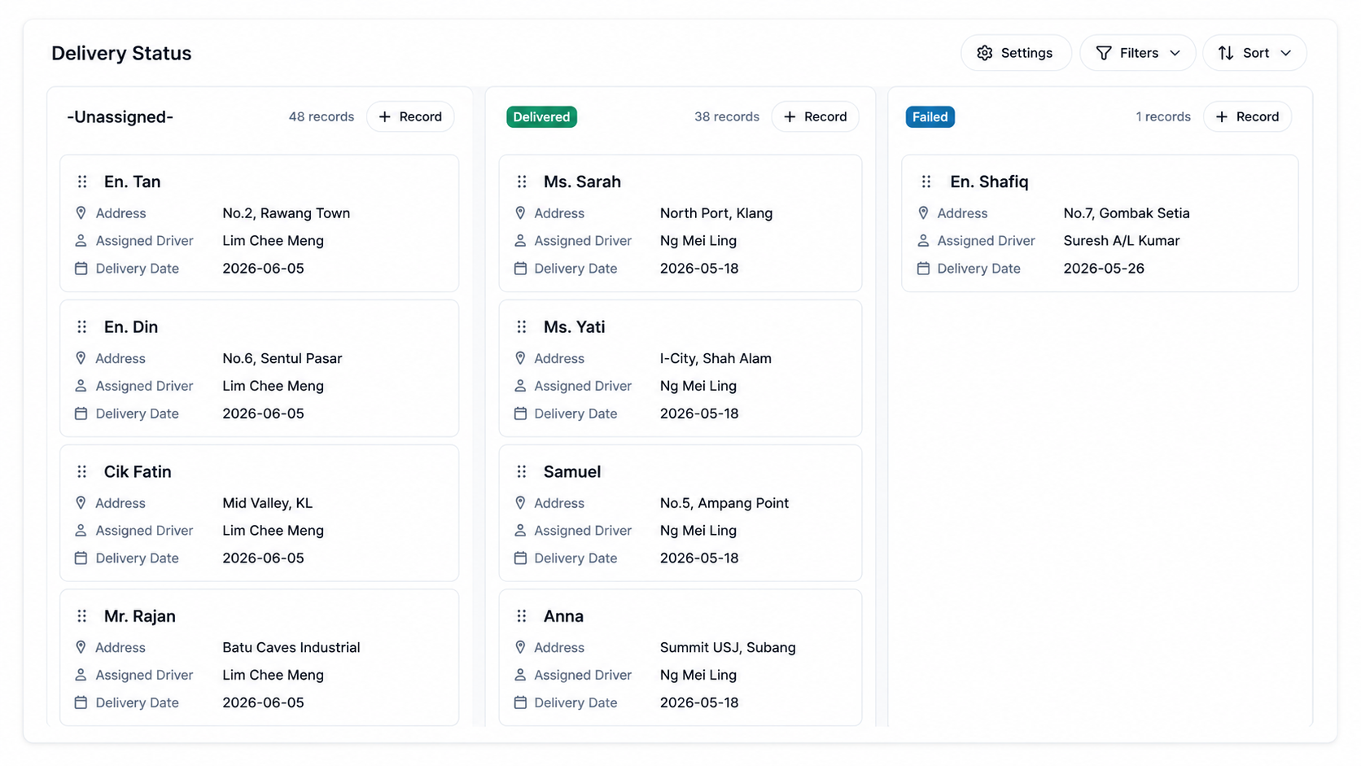Add a Record to Failed column
Screen dimensions: 1361x766
click(1247, 116)
